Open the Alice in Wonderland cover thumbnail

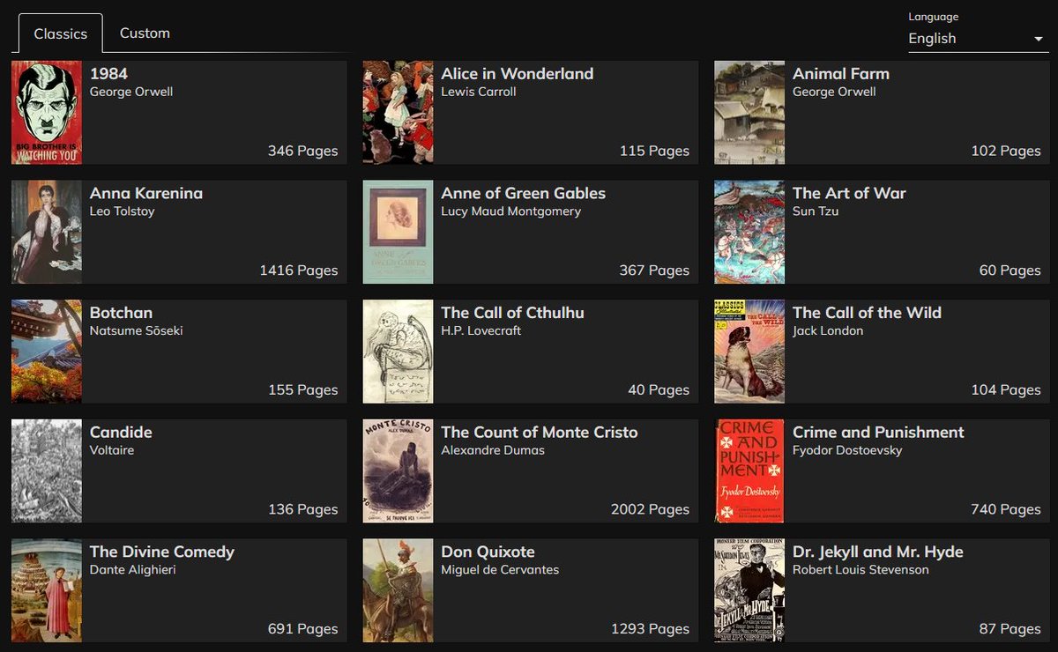click(399, 113)
